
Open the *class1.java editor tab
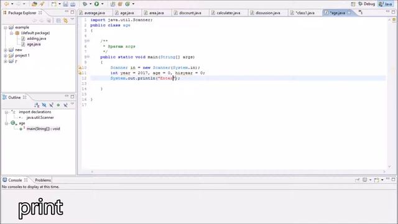tap(305, 12)
